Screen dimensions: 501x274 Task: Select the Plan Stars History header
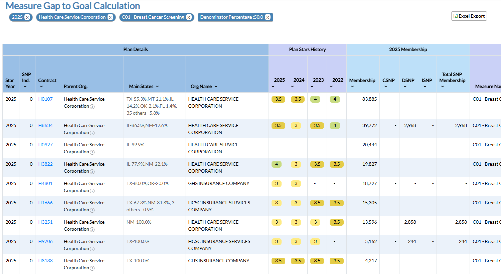[308, 49]
